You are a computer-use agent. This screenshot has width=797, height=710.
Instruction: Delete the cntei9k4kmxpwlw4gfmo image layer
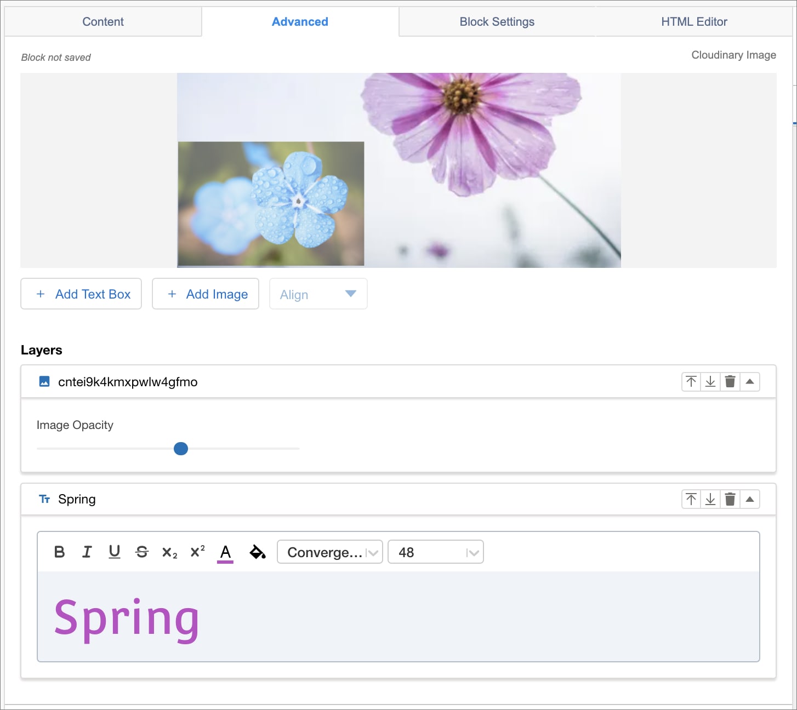click(730, 381)
